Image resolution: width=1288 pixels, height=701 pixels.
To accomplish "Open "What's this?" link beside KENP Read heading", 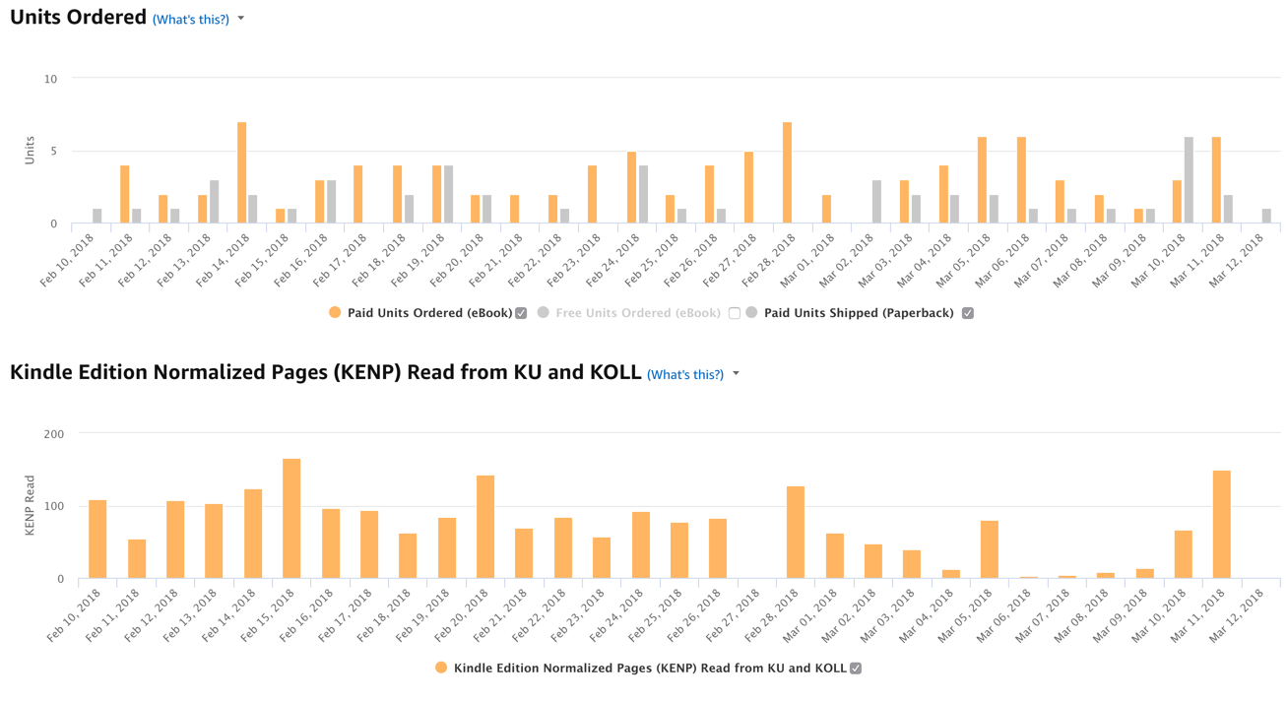I will point(684,374).
